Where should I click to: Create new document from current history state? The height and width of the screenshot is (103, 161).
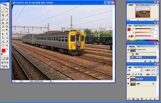tap(145, 61)
